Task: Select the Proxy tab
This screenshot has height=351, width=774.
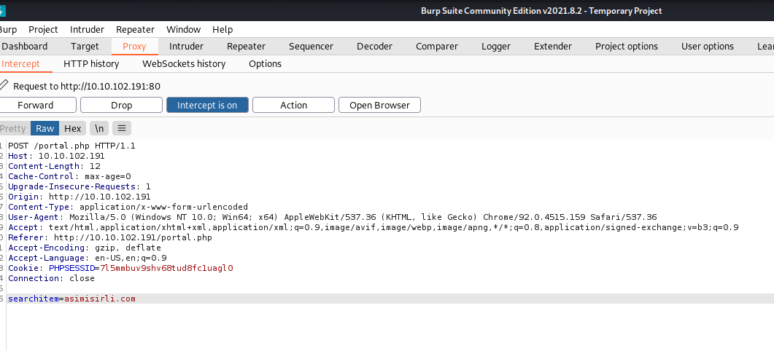Action: [134, 47]
